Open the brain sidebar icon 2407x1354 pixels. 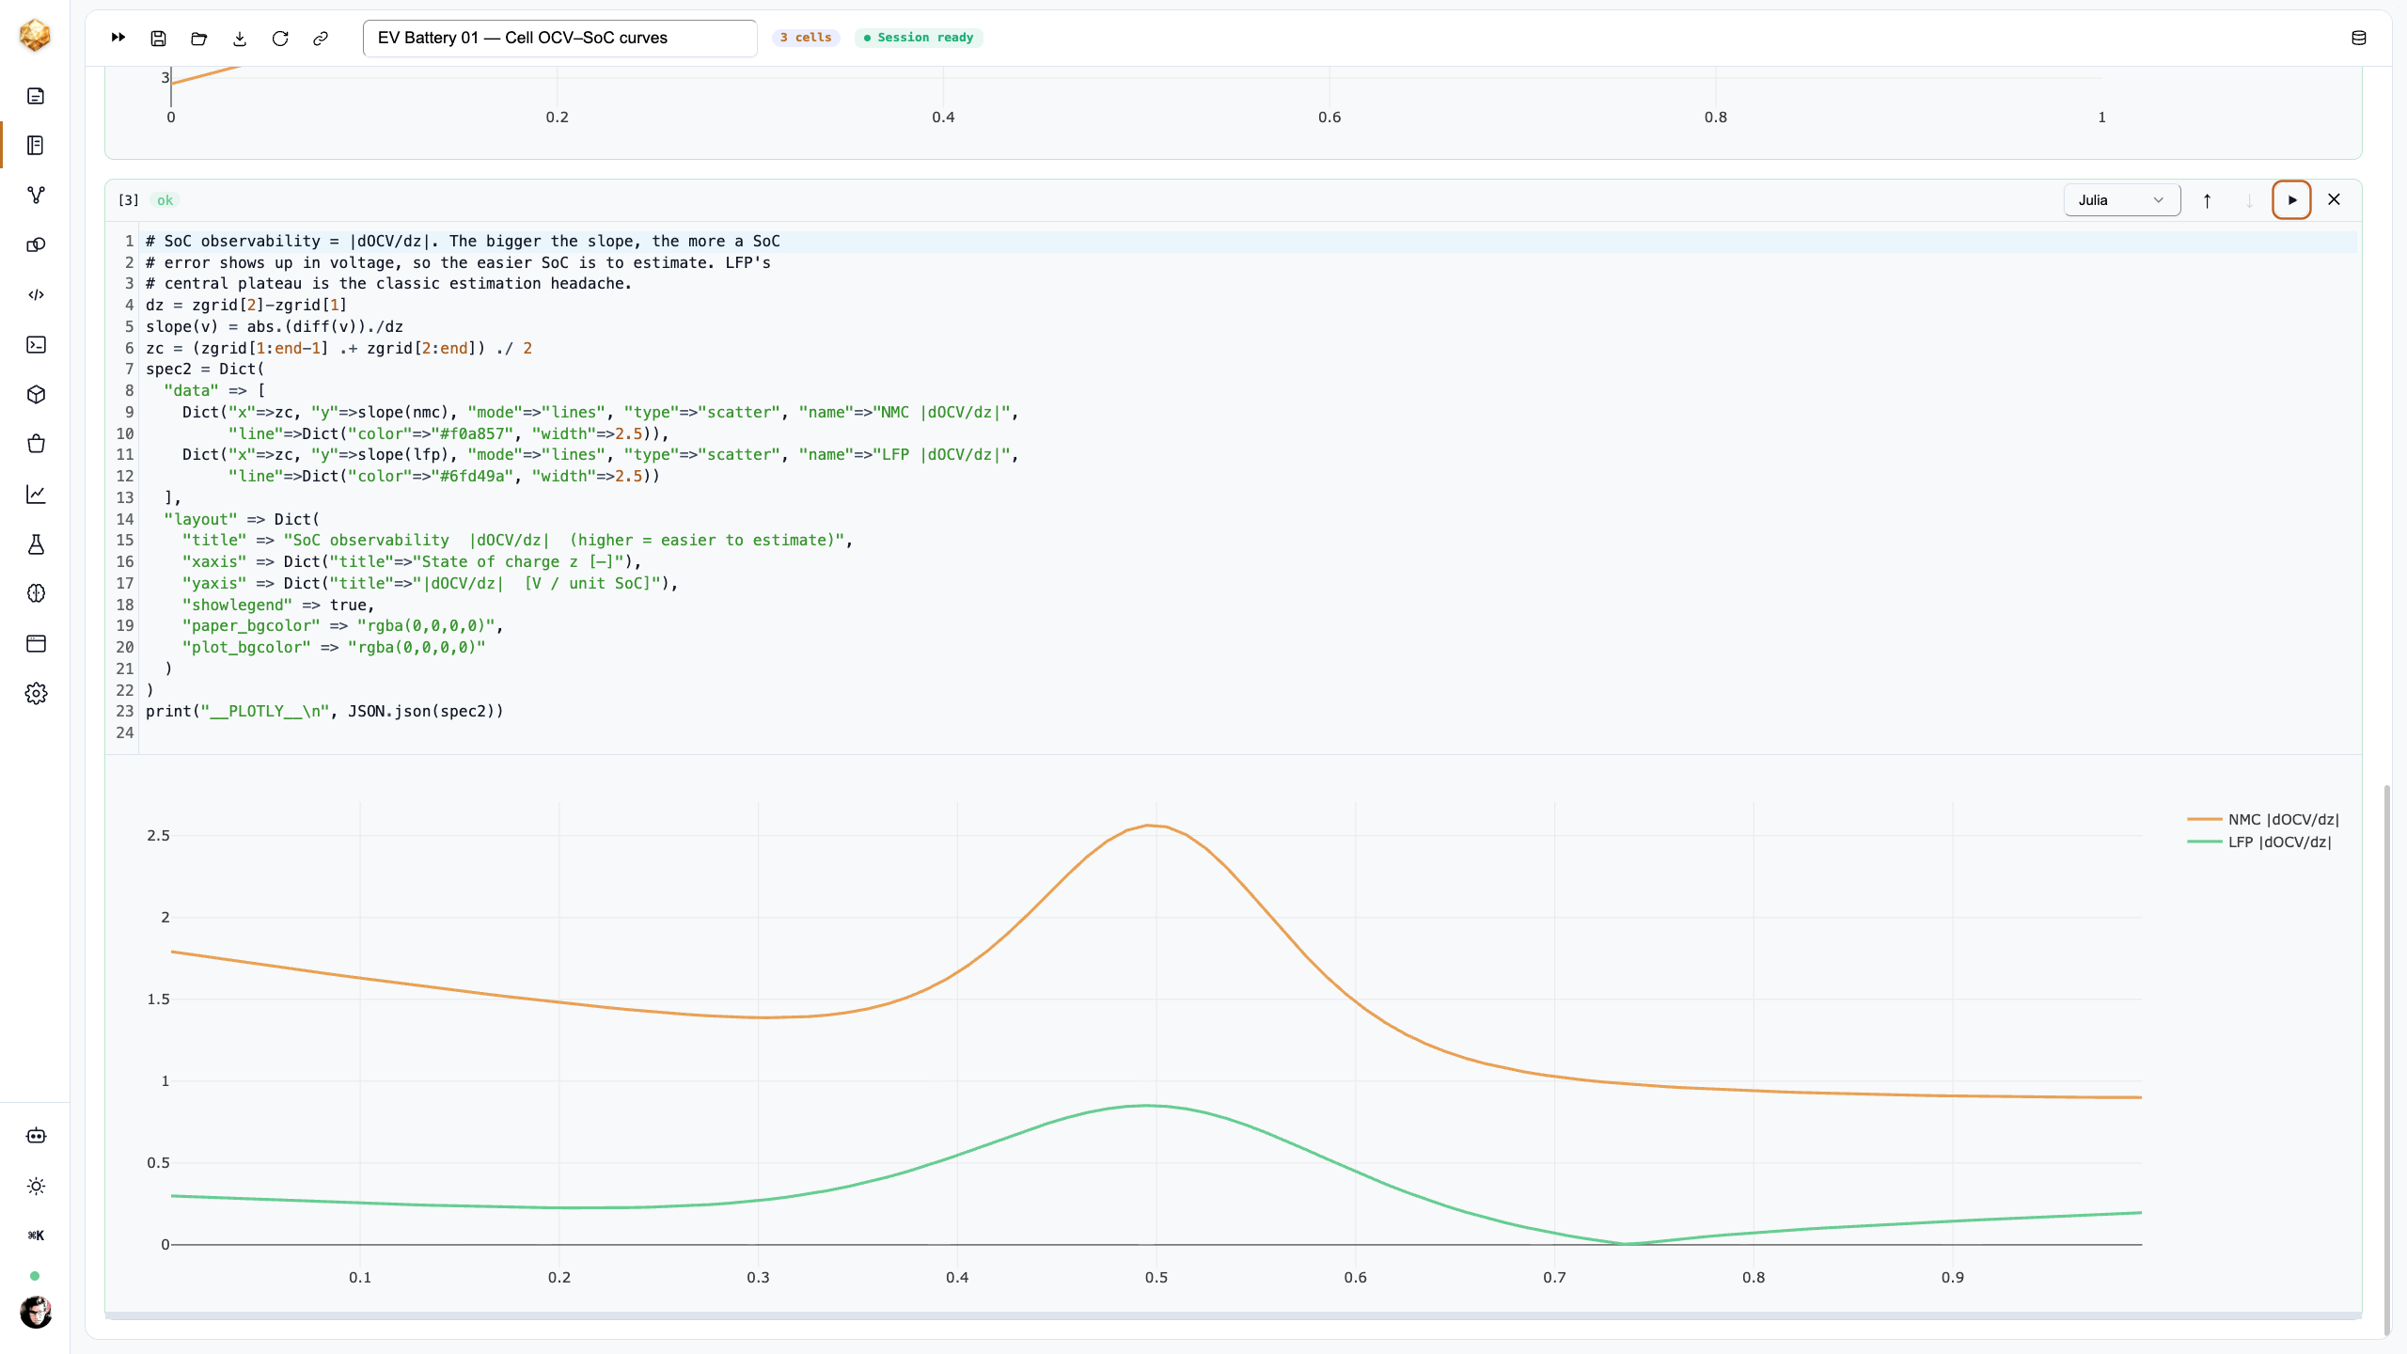point(36,594)
